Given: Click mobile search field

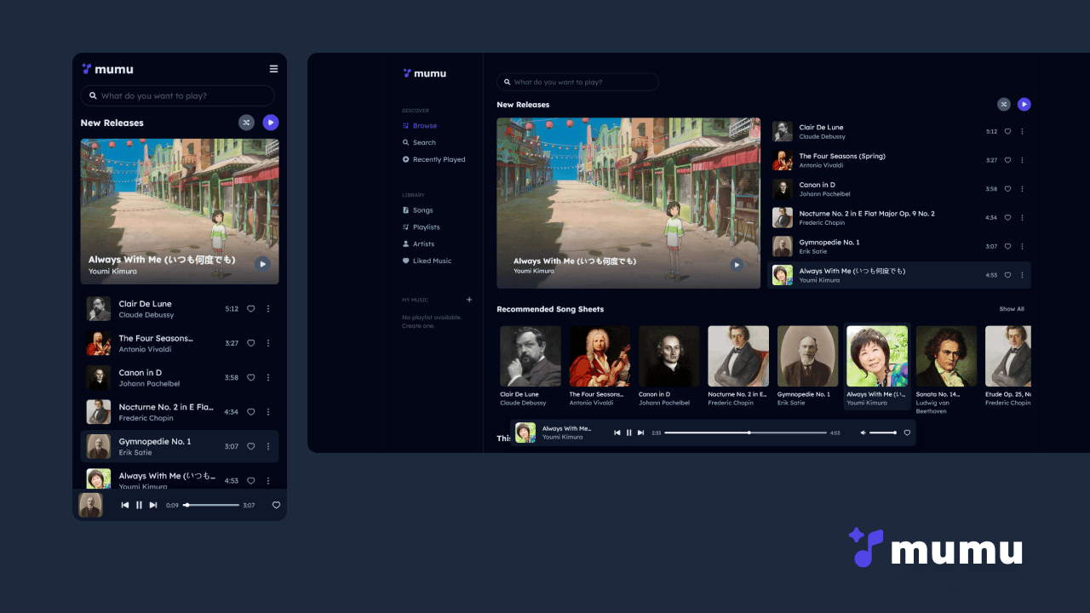Looking at the screenshot, I should [177, 95].
